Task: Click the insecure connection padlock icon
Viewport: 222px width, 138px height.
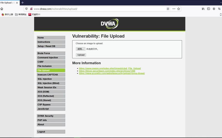Action: tap(31, 9)
